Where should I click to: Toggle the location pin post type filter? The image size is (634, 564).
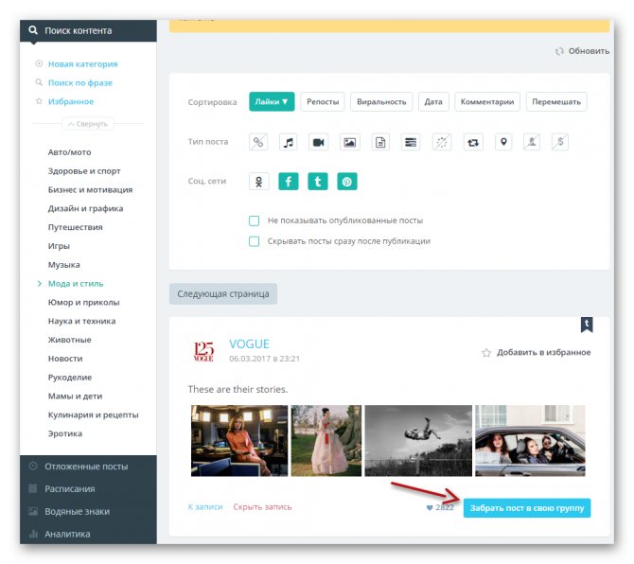(503, 142)
